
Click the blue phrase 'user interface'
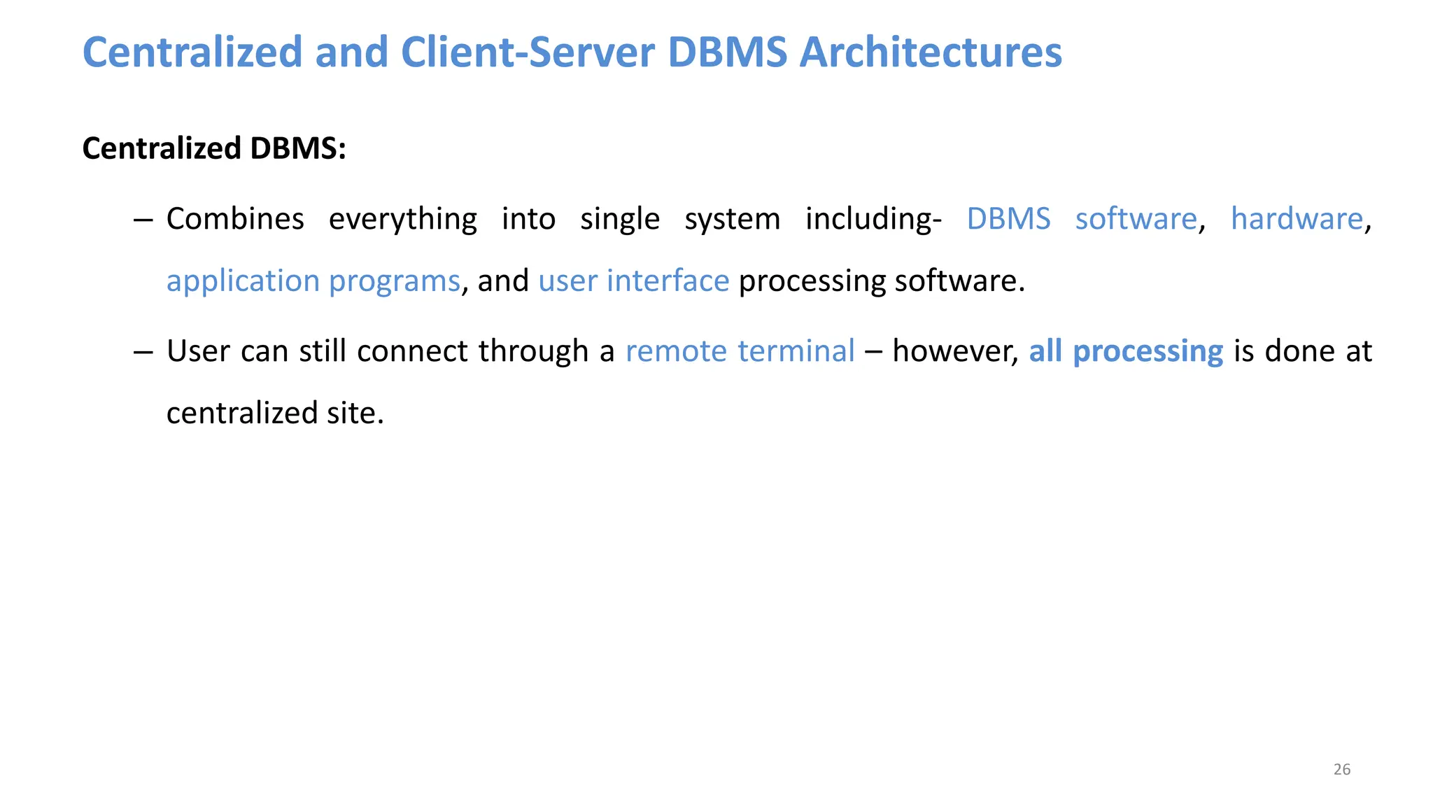634,281
